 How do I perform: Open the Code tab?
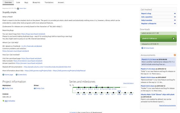(x=18, y=3)
